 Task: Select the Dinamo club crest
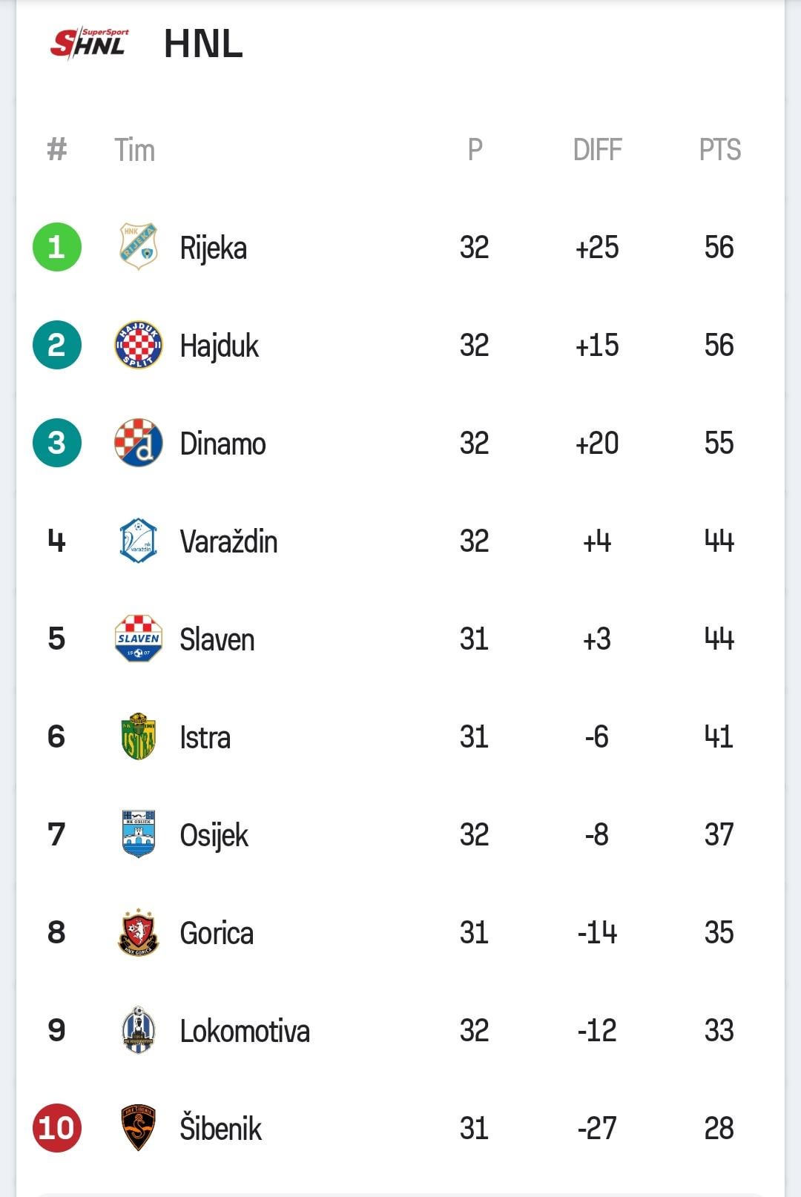coord(139,443)
